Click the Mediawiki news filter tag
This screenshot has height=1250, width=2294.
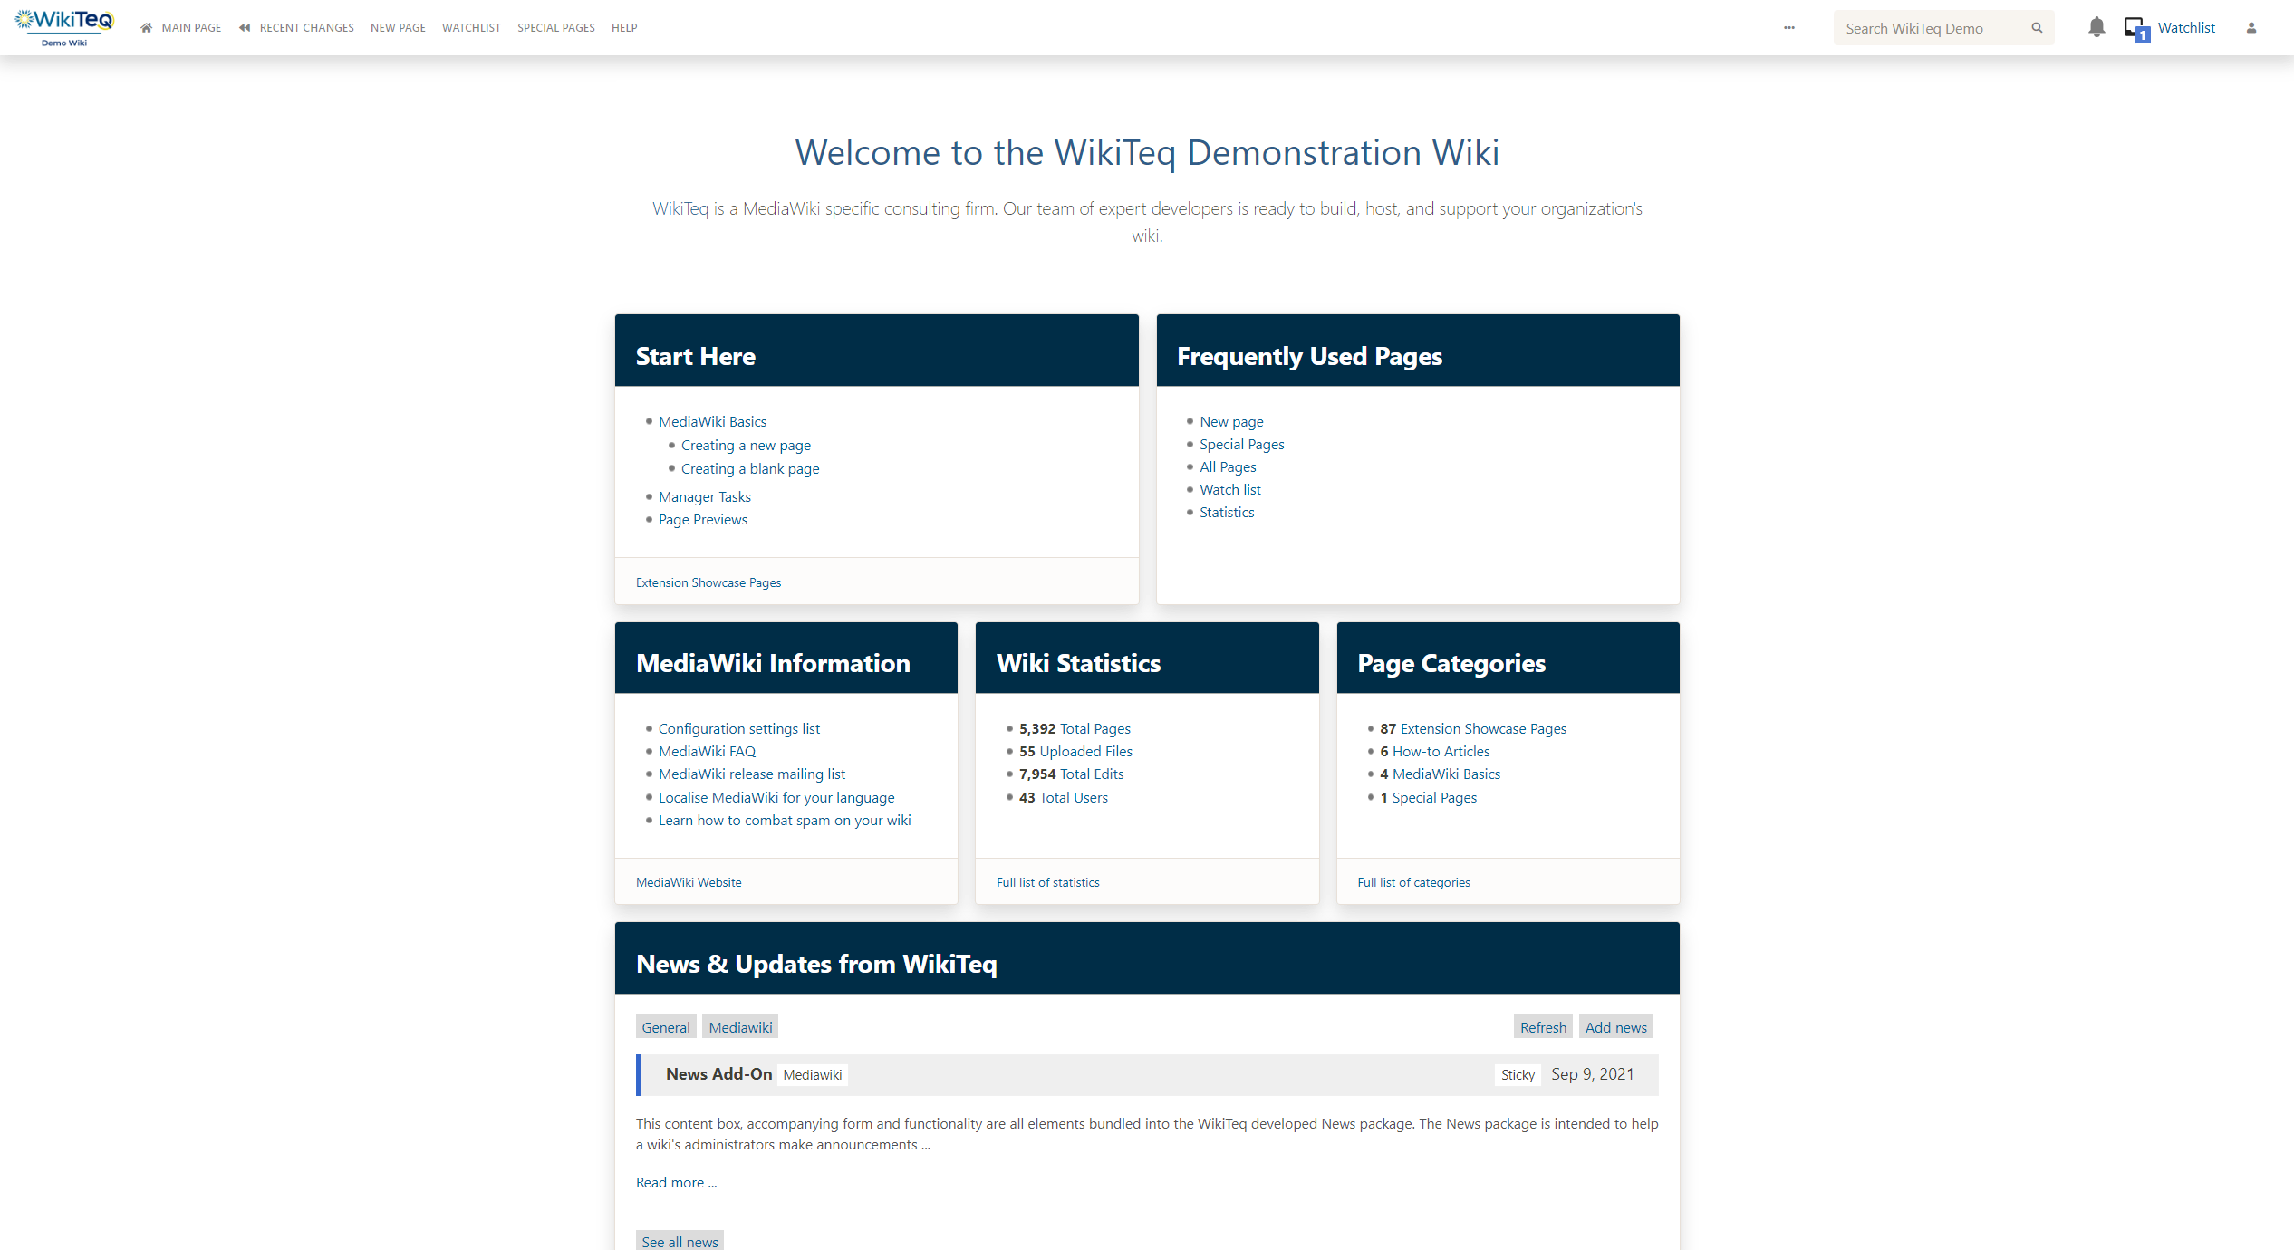[x=739, y=1027]
